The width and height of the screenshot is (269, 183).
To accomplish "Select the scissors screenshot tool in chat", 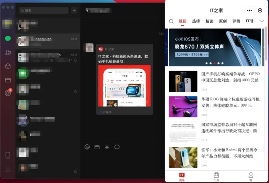I will click(x=107, y=147).
